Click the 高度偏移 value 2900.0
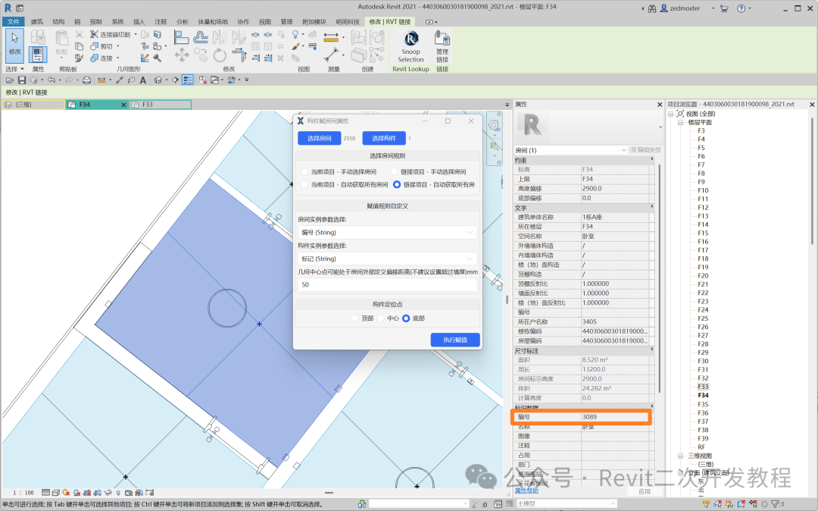818x511 pixels. (x=614, y=189)
